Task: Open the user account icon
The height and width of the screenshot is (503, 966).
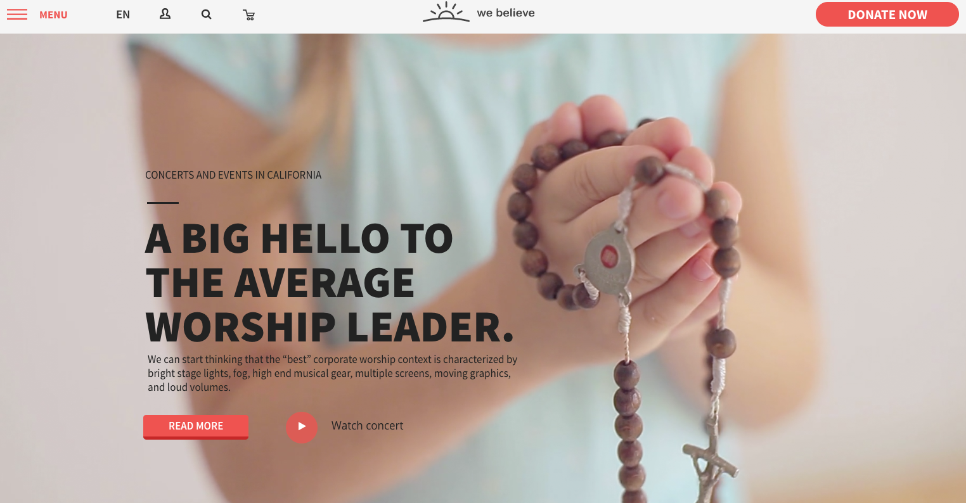Action: click(165, 14)
